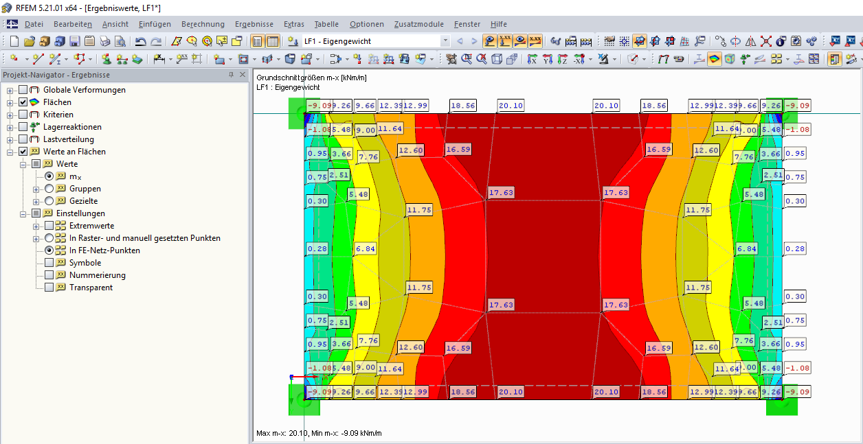Click the new line tool icon
This screenshot has width=863, height=444.
[x=38, y=59]
